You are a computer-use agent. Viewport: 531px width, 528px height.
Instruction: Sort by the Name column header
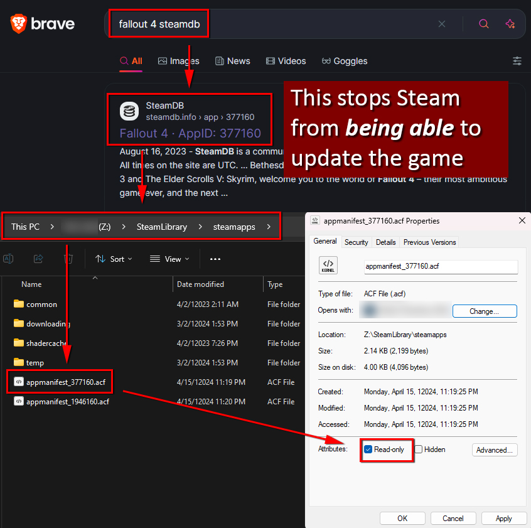tap(31, 284)
